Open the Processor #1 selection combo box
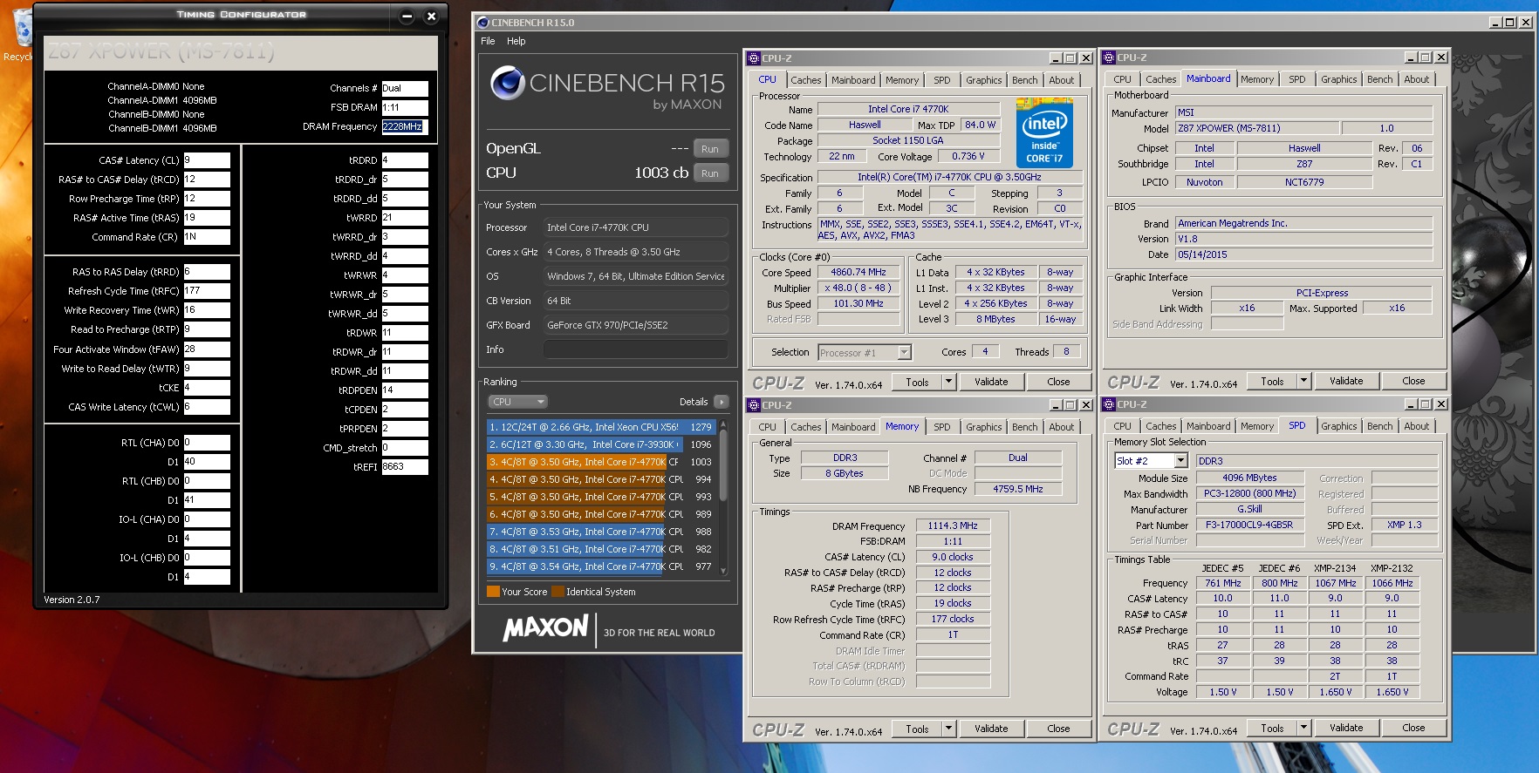This screenshot has width=1539, height=773. click(x=865, y=353)
